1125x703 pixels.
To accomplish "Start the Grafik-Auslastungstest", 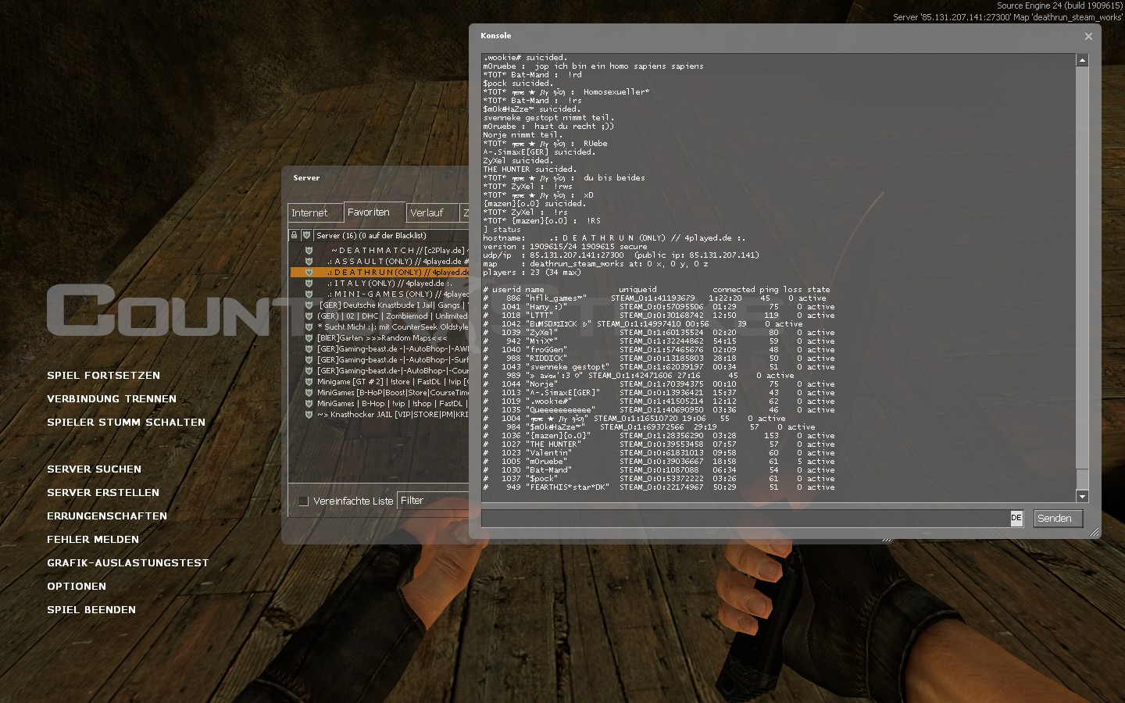I will tap(127, 563).
